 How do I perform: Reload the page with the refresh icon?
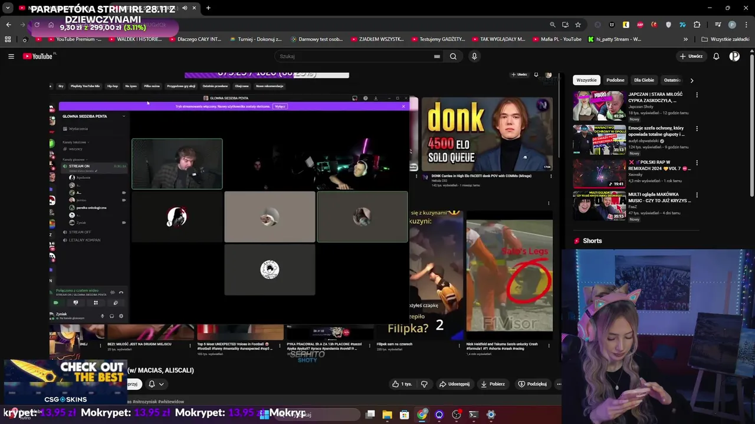pyautogui.click(x=37, y=25)
